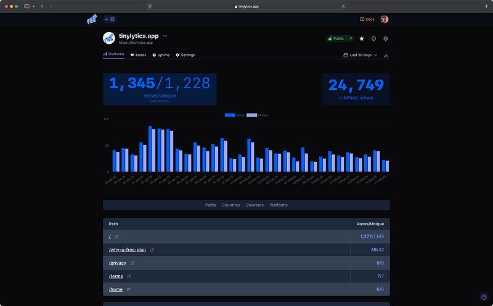Toggle the Views series in chart legend
Image resolution: width=493 pixels, height=306 pixels.
pos(235,115)
